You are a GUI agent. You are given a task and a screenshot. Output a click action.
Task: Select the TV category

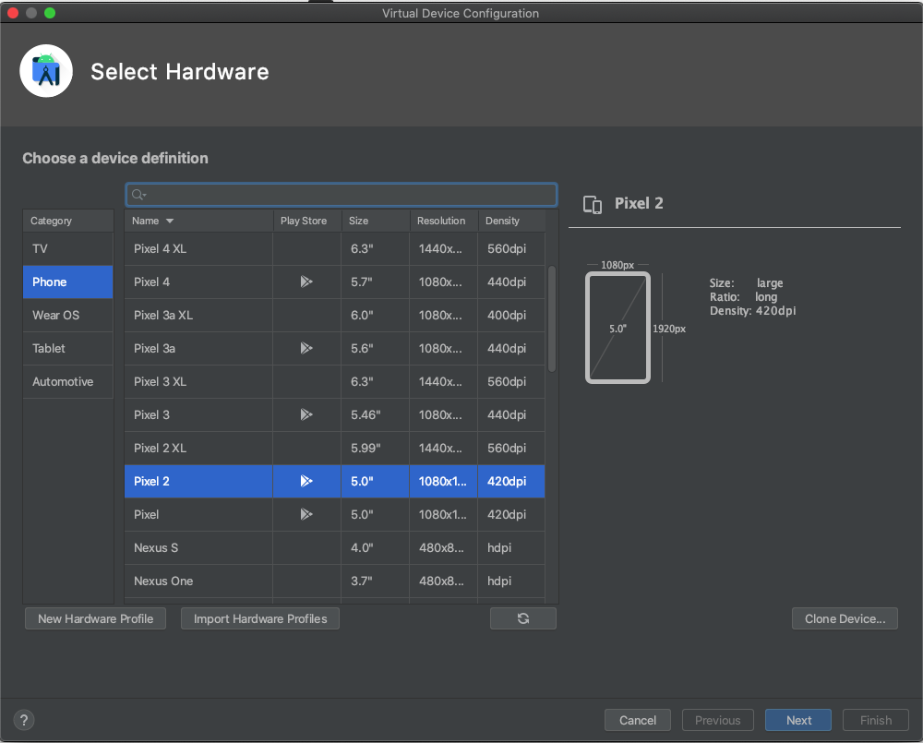click(67, 249)
